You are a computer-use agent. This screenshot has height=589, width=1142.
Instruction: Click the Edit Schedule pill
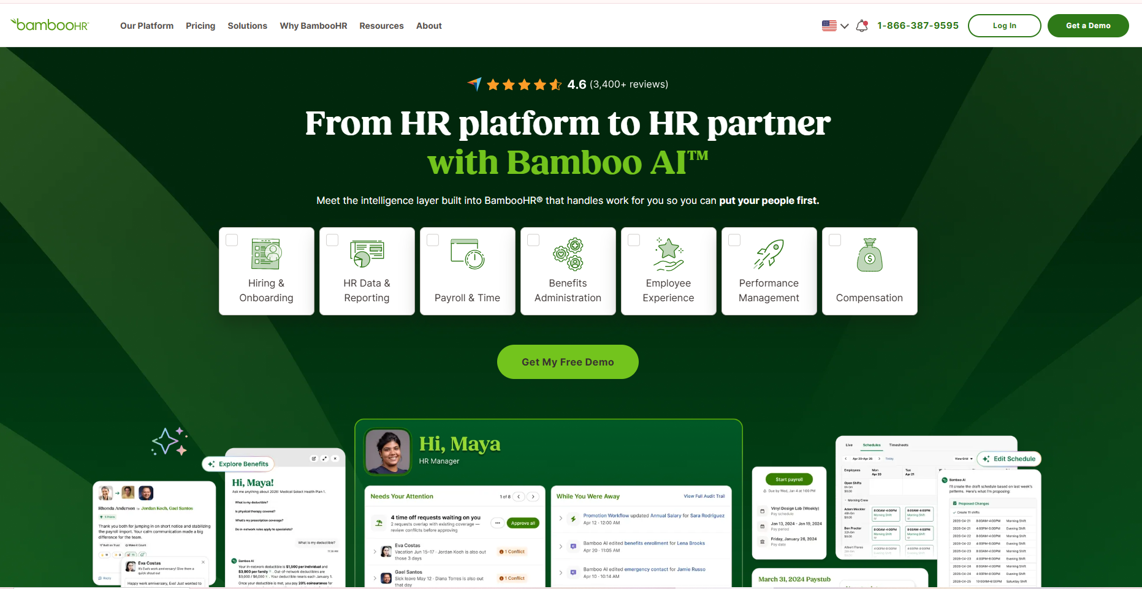(x=1009, y=459)
